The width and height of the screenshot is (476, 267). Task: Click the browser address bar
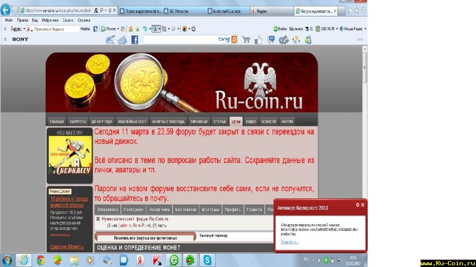tap(58, 11)
